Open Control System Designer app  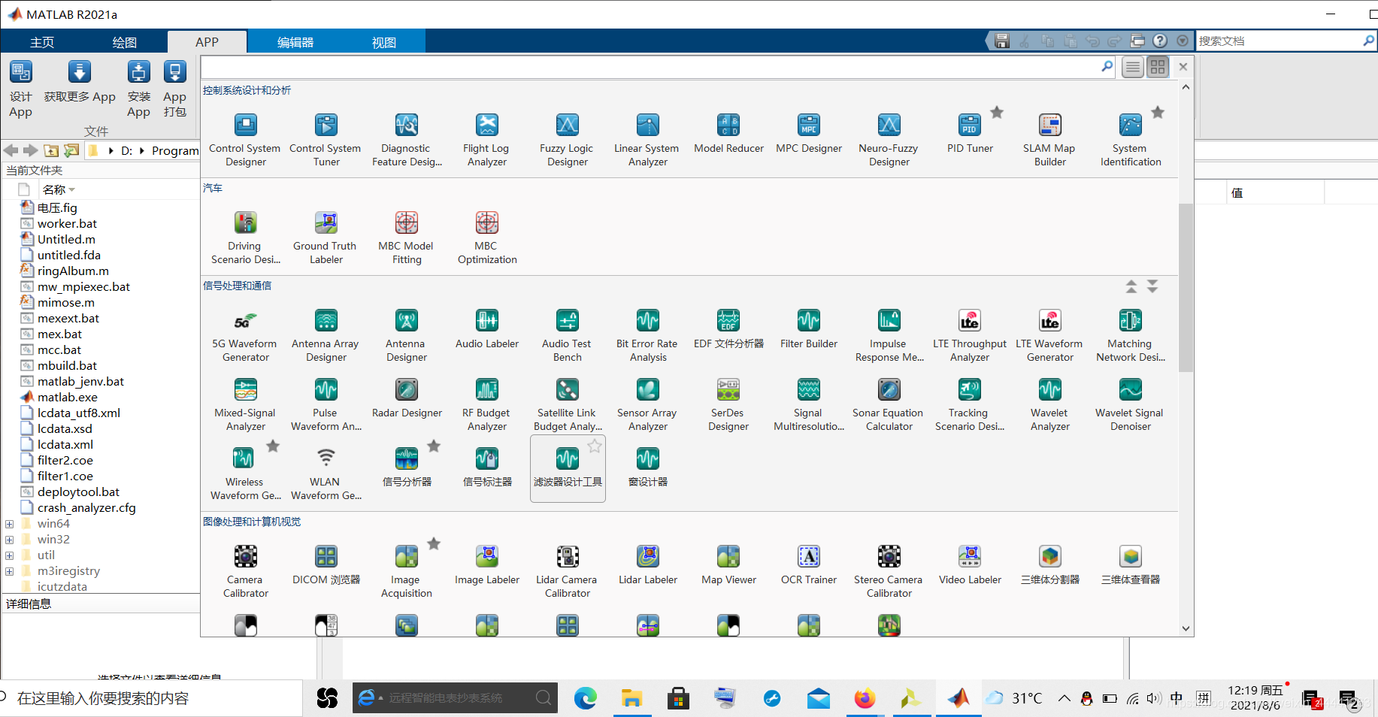[x=245, y=140]
